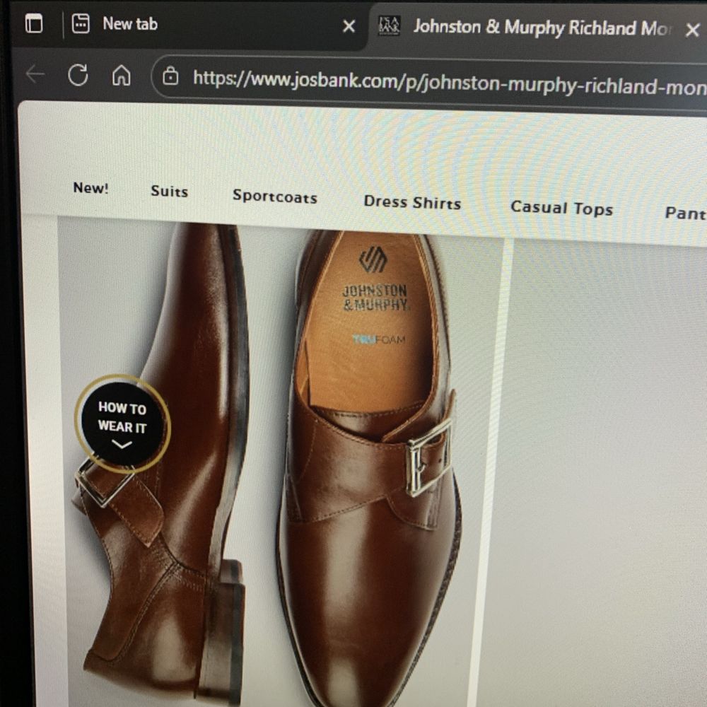This screenshot has width=707, height=707.
Task: Click the Home button in the toolbar
Action: [122, 76]
